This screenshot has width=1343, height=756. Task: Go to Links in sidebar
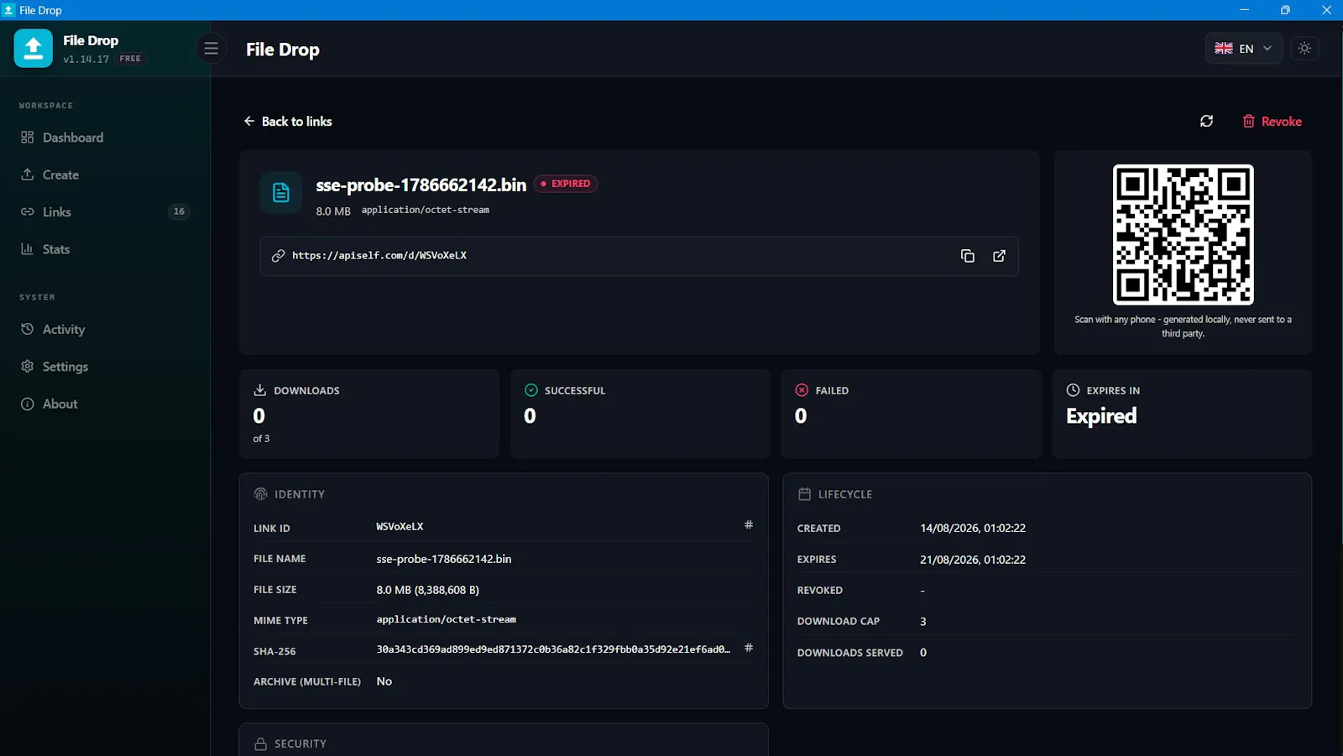(105, 211)
